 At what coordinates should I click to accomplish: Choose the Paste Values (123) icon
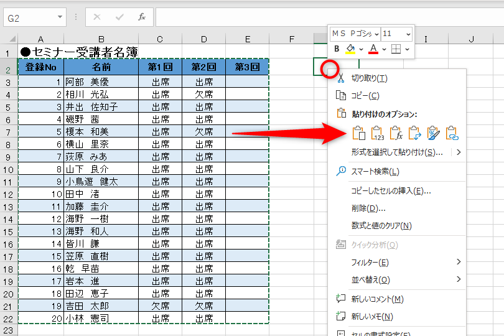[x=377, y=133]
